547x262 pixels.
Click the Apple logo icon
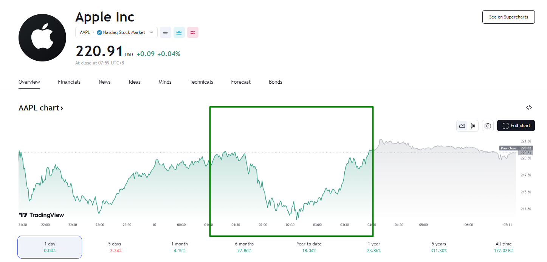pyautogui.click(x=42, y=37)
